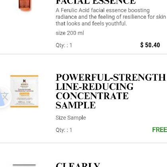Tap the green FREE price label
The height and width of the screenshot is (167, 167).
pos(159,130)
